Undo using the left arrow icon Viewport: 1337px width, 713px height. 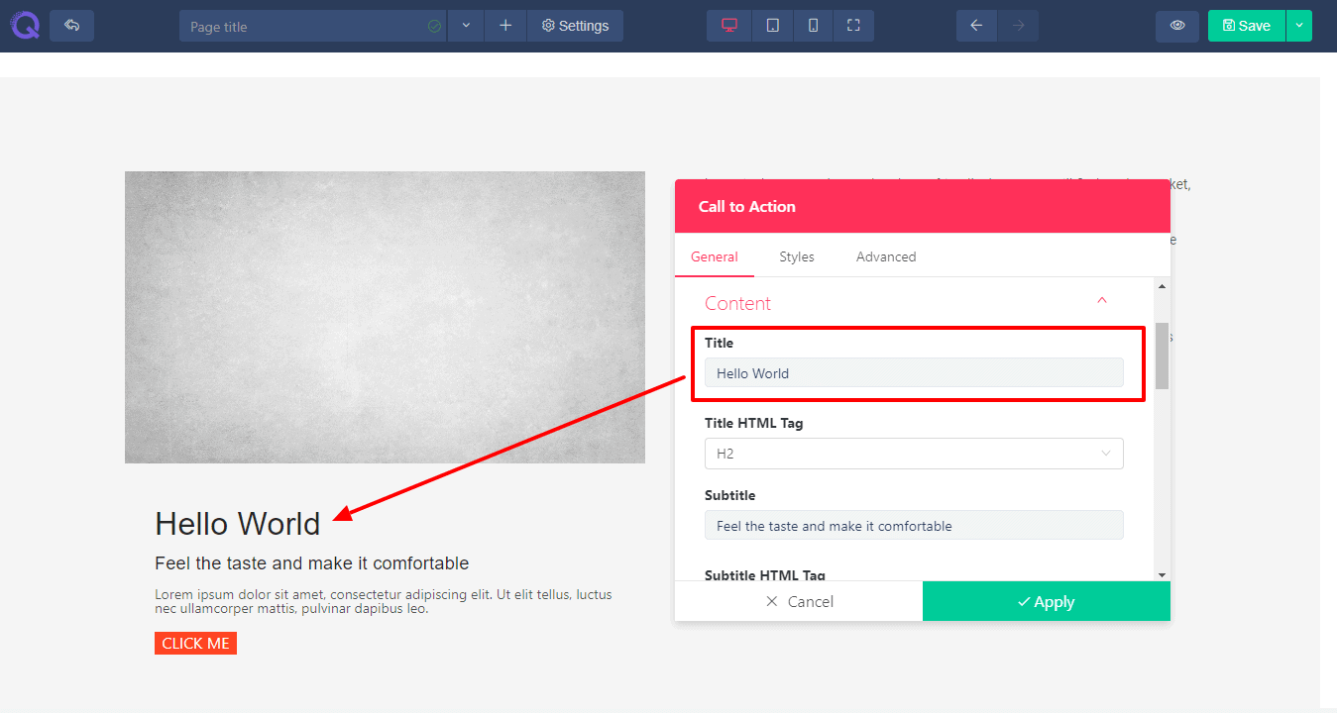pos(976,26)
